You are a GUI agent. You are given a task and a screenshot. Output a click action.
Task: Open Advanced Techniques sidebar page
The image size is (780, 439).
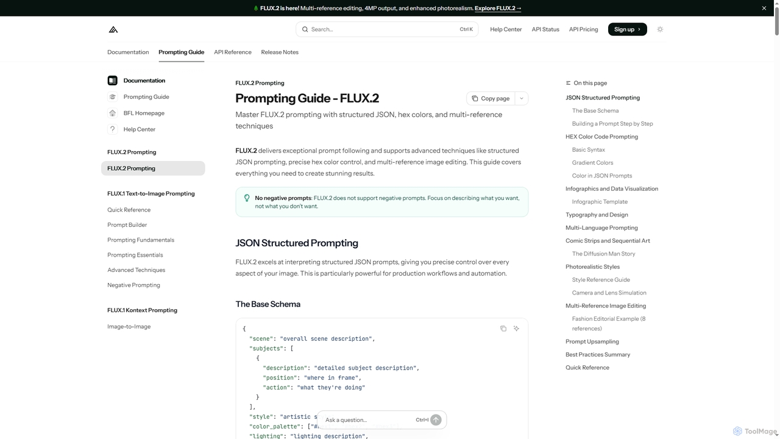click(136, 270)
